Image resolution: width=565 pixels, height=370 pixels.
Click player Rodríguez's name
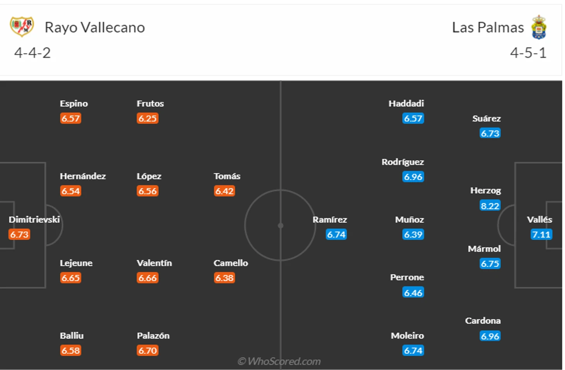point(402,162)
